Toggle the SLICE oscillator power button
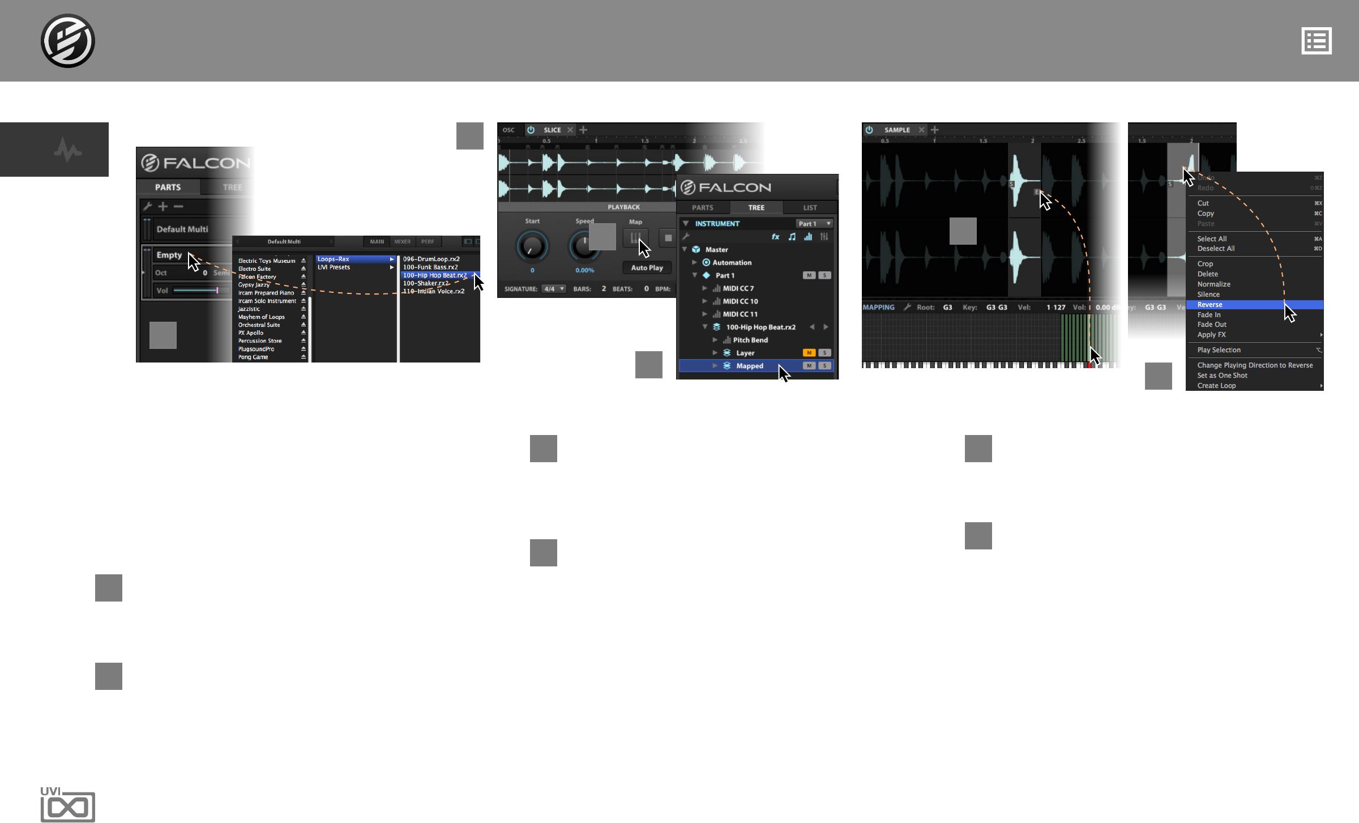The image size is (1359, 823). pos(531,130)
